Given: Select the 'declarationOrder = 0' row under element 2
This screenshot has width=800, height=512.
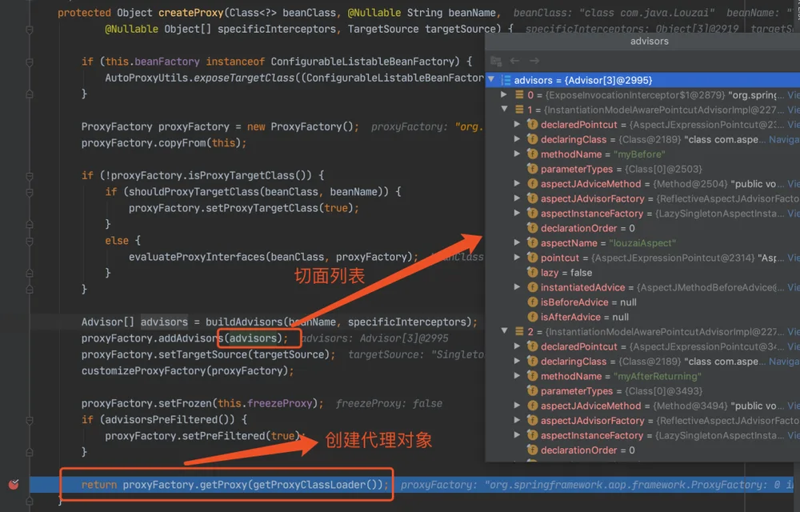Looking at the screenshot, I should 643,450.
